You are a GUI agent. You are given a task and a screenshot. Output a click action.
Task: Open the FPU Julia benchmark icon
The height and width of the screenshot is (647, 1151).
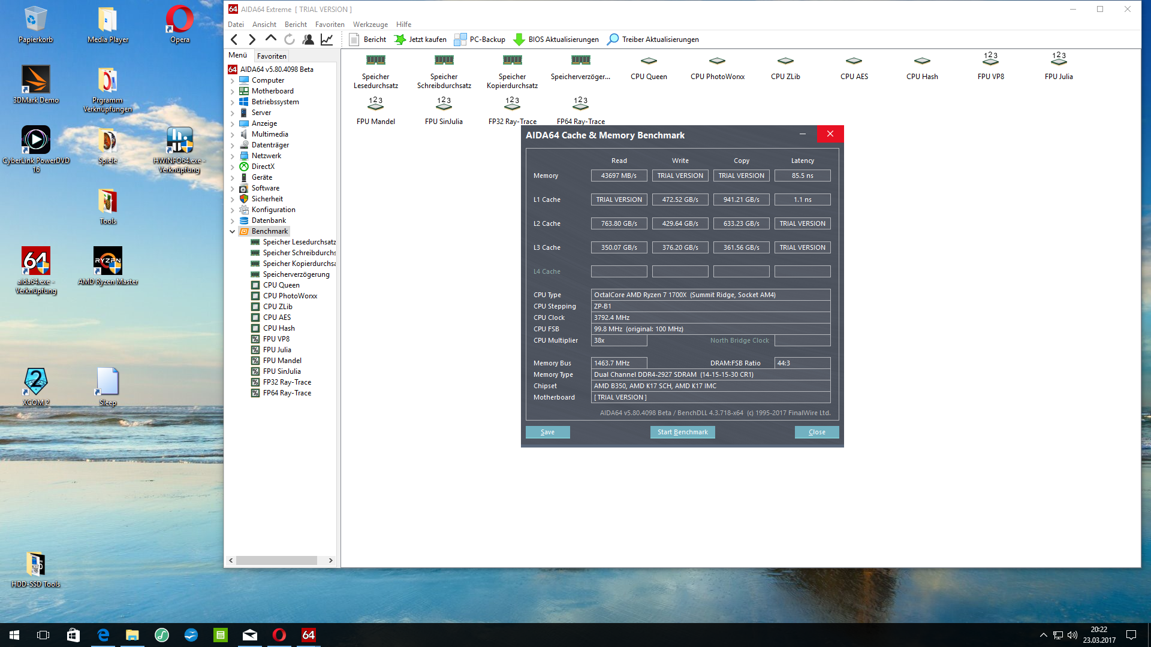[1059, 59]
